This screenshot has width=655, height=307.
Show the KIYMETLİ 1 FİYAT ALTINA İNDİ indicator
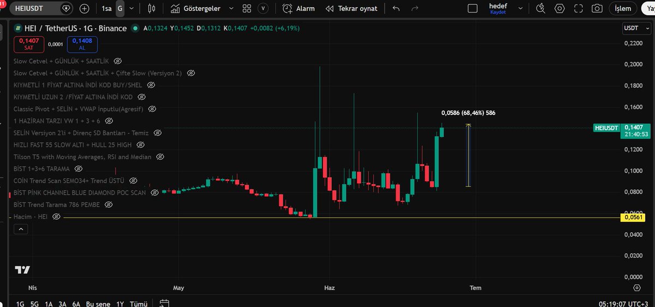point(151,85)
